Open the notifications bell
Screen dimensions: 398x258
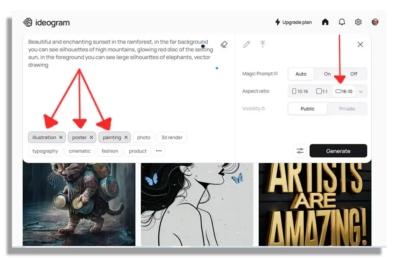click(x=342, y=22)
